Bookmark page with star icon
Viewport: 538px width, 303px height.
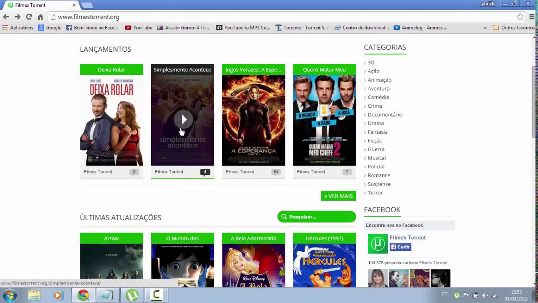[x=520, y=17]
